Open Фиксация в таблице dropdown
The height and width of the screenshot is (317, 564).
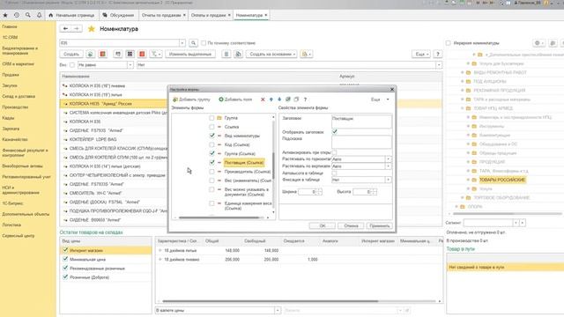click(388, 180)
